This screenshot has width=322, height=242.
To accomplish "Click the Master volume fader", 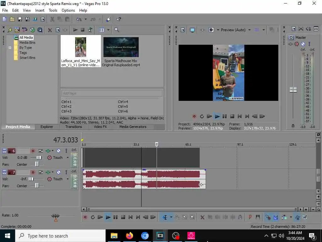I will point(293,90).
